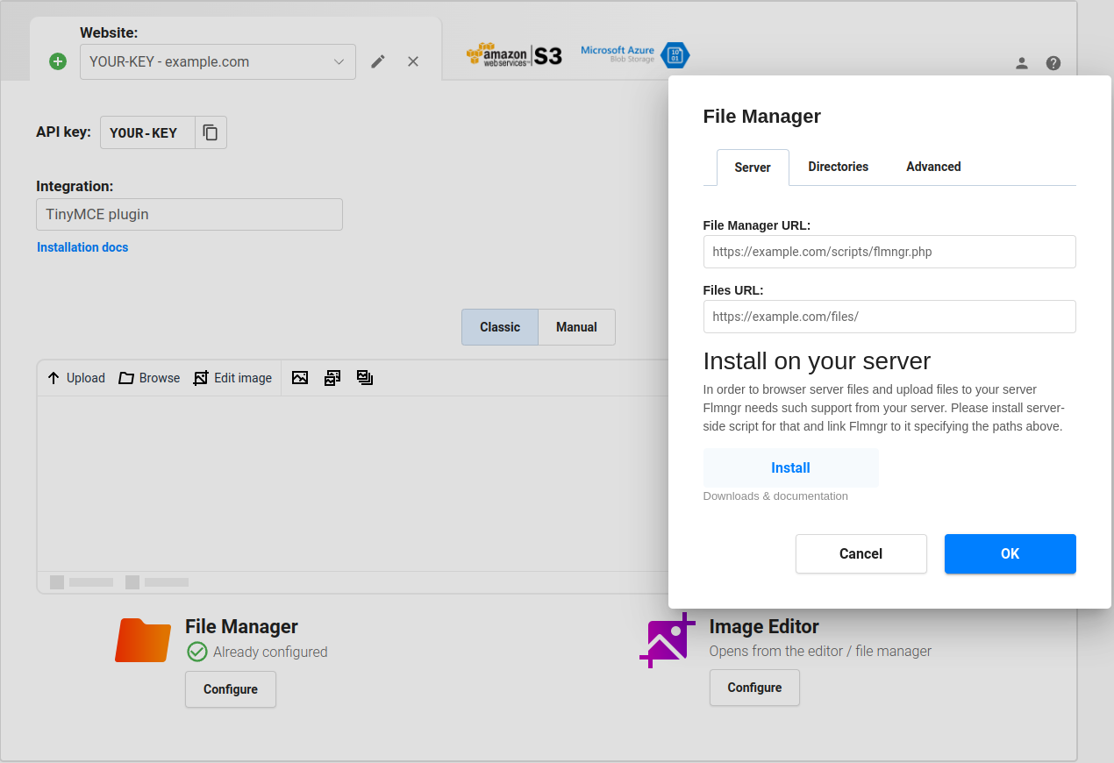1114x763 pixels.
Task: Switch to Manual upload mode
Action: (576, 326)
